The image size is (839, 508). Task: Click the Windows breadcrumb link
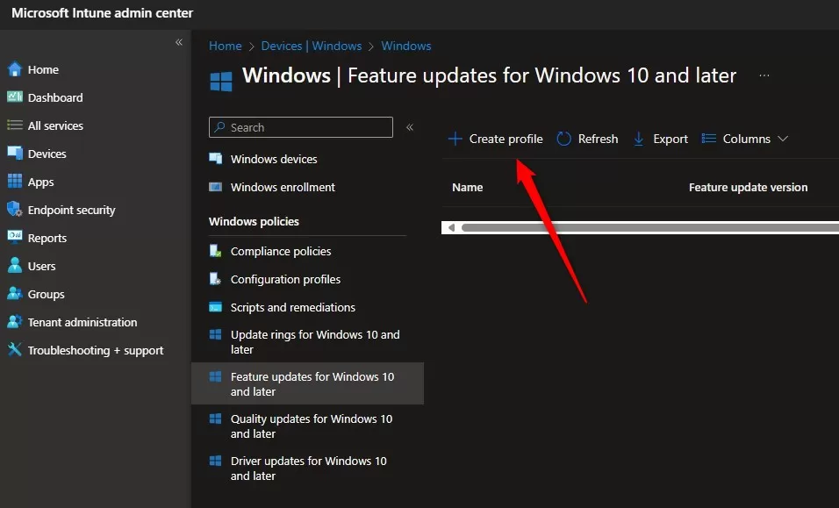click(406, 46)
